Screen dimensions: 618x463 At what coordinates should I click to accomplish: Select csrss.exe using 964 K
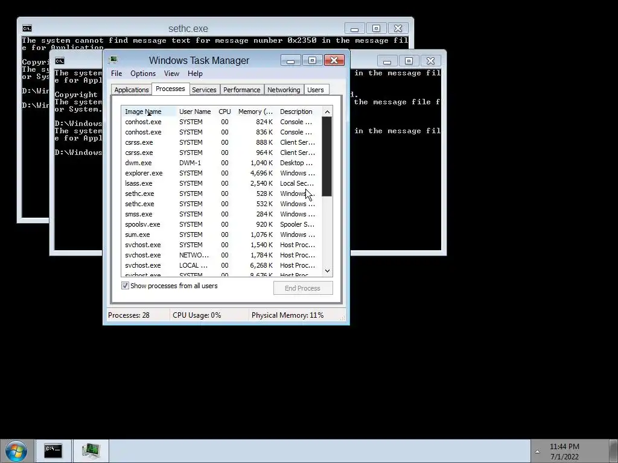click(221, 153)
